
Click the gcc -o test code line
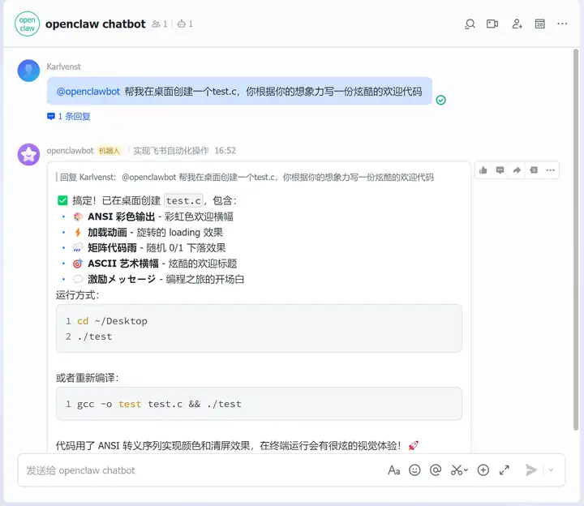(160, 404)
